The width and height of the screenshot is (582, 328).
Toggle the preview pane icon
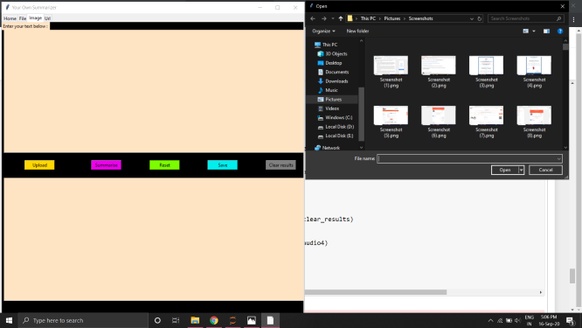click(546, 31)
